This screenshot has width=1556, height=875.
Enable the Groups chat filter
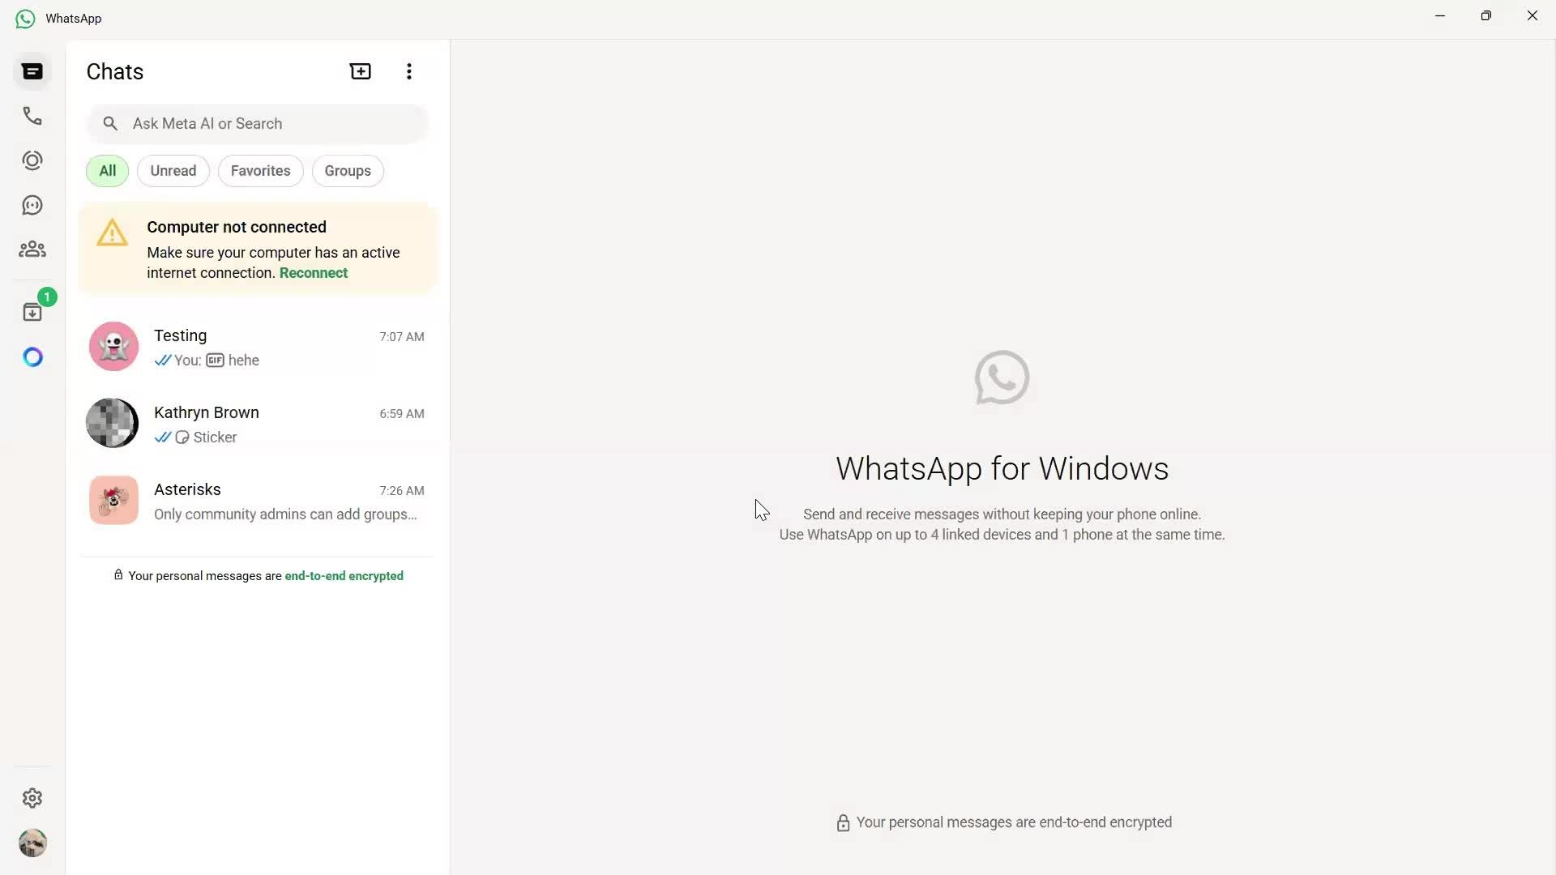click(348, 170)
